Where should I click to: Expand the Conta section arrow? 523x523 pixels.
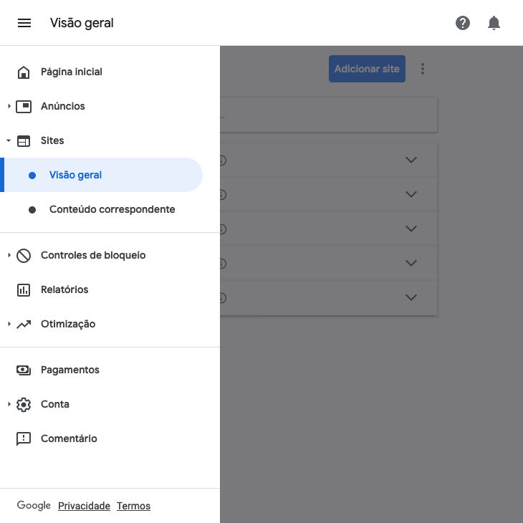click(x=9, y=404)
